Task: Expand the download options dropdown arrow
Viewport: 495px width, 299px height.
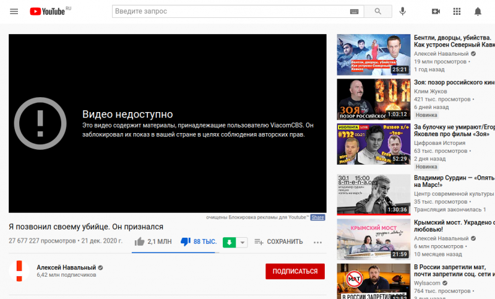Action: click(242, 242)
